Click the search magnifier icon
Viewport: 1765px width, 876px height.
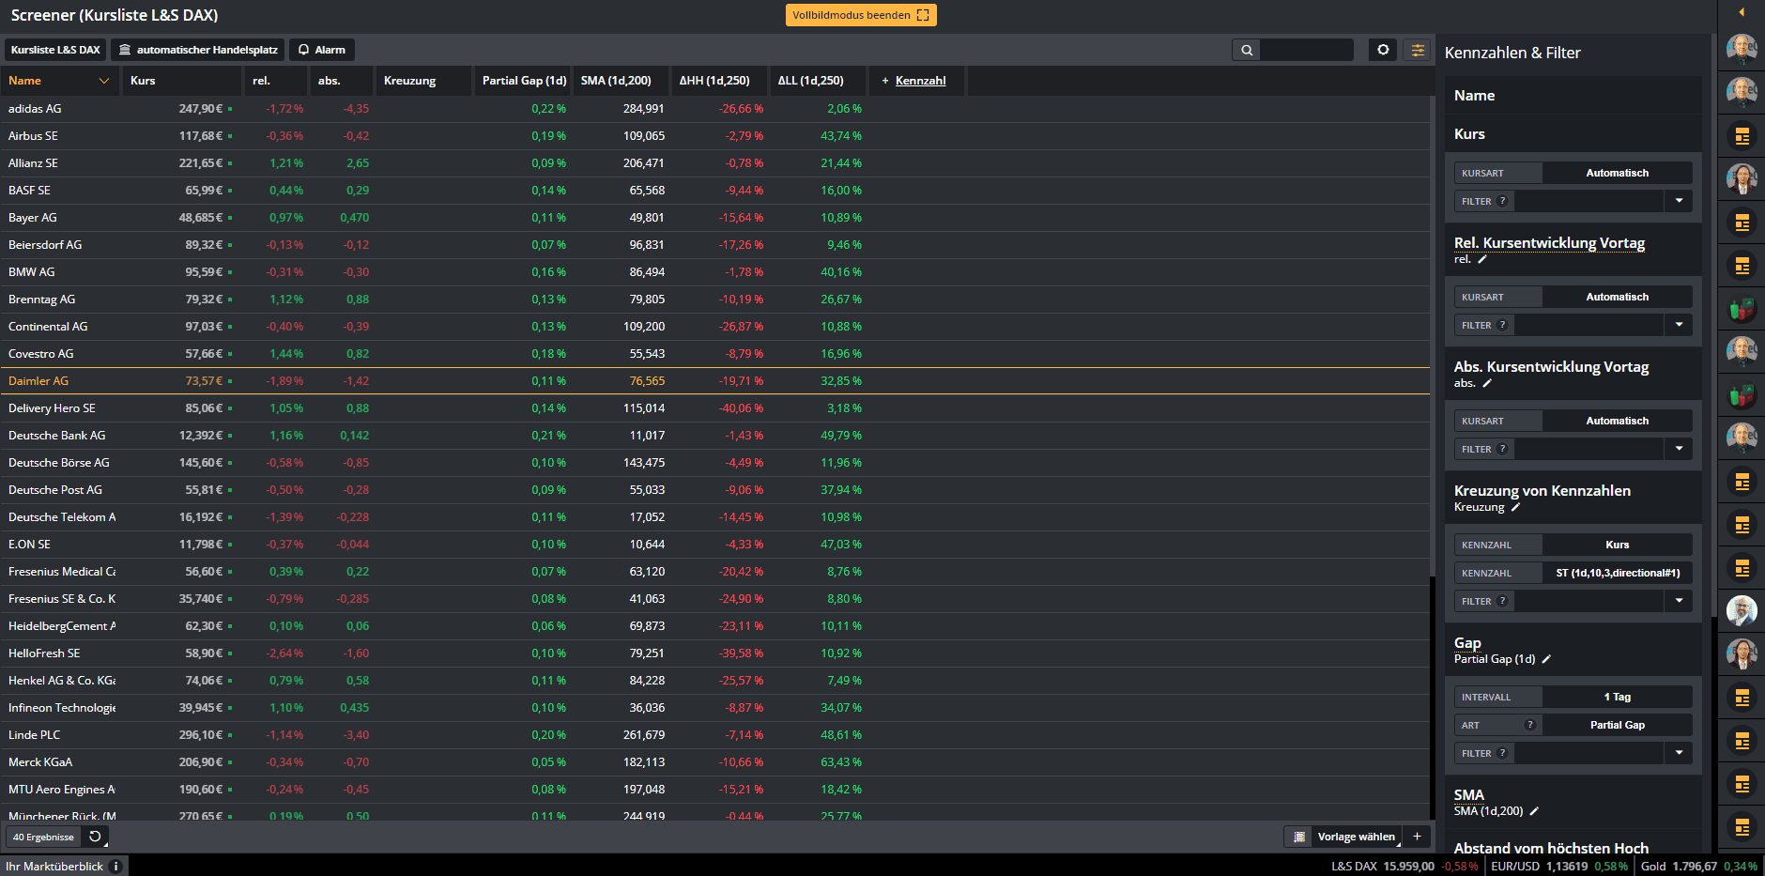pyautogui.click(x=1246, y=50)
